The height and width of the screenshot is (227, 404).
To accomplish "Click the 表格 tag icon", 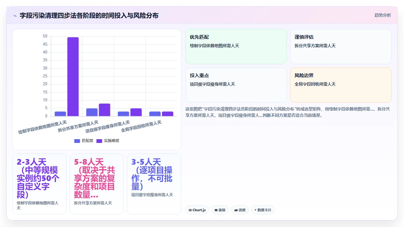I will [x=216, y=210].
